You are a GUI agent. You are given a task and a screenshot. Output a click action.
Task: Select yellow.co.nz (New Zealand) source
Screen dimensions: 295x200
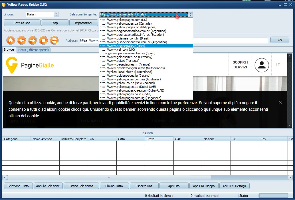(146, 83)
